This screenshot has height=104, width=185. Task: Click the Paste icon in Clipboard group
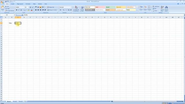3,8
